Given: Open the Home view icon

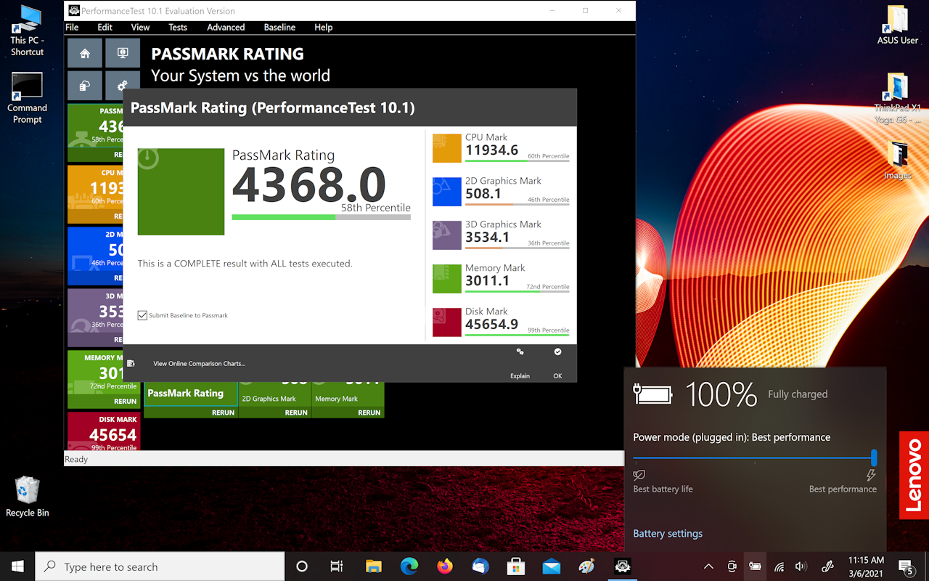Looking at the screenshot, I should tap(85, 53).
